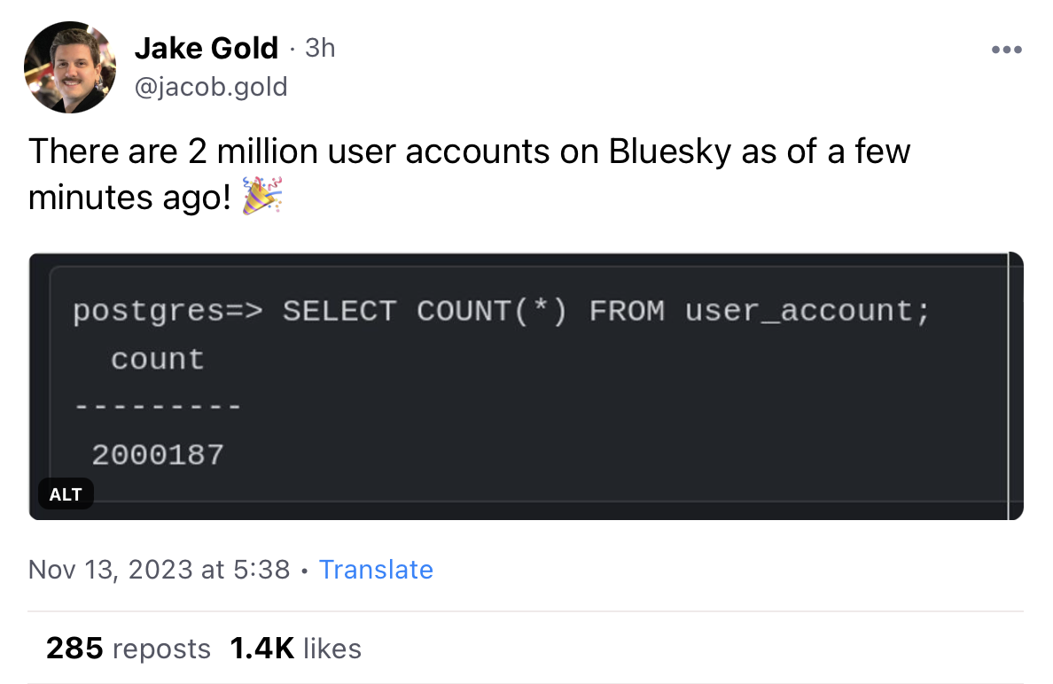Click the party popper emoji
Screen dimensions: 1053x684
pos(261,196)
